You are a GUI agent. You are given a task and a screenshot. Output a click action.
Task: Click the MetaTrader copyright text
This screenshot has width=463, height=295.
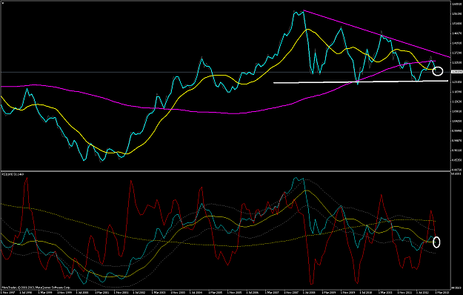[x=36, y=288]
